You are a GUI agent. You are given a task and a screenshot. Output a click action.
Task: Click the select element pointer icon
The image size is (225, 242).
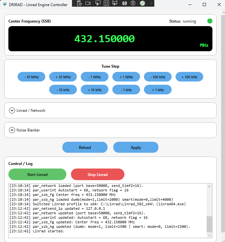point(98,3)
